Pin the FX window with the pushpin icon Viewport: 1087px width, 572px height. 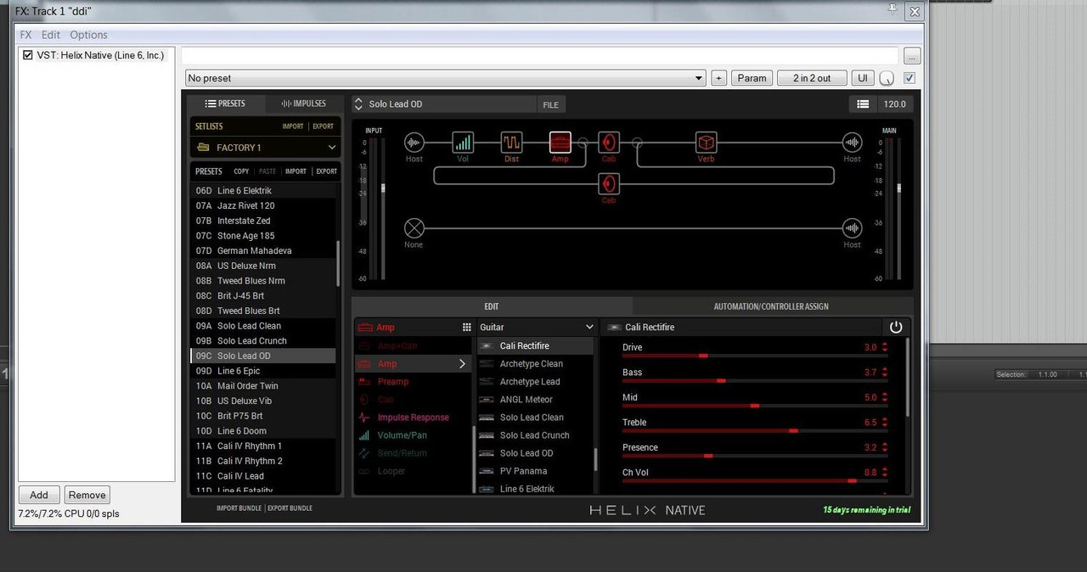[x=893, y=8]
